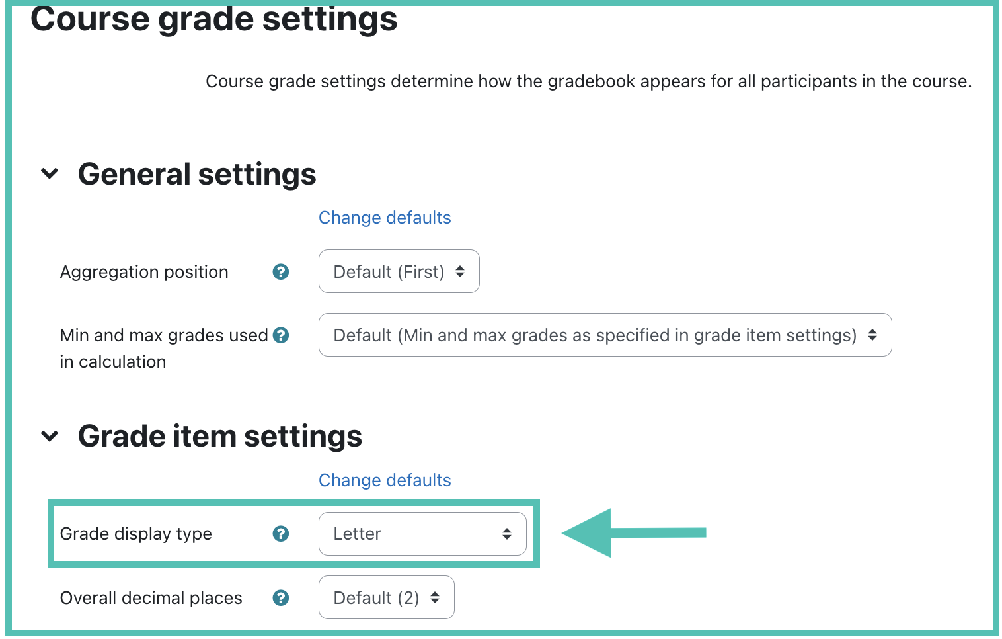
Task: Click Change defaults under Grade item settings
Action: pyautogui.click(x=385, y=480)
